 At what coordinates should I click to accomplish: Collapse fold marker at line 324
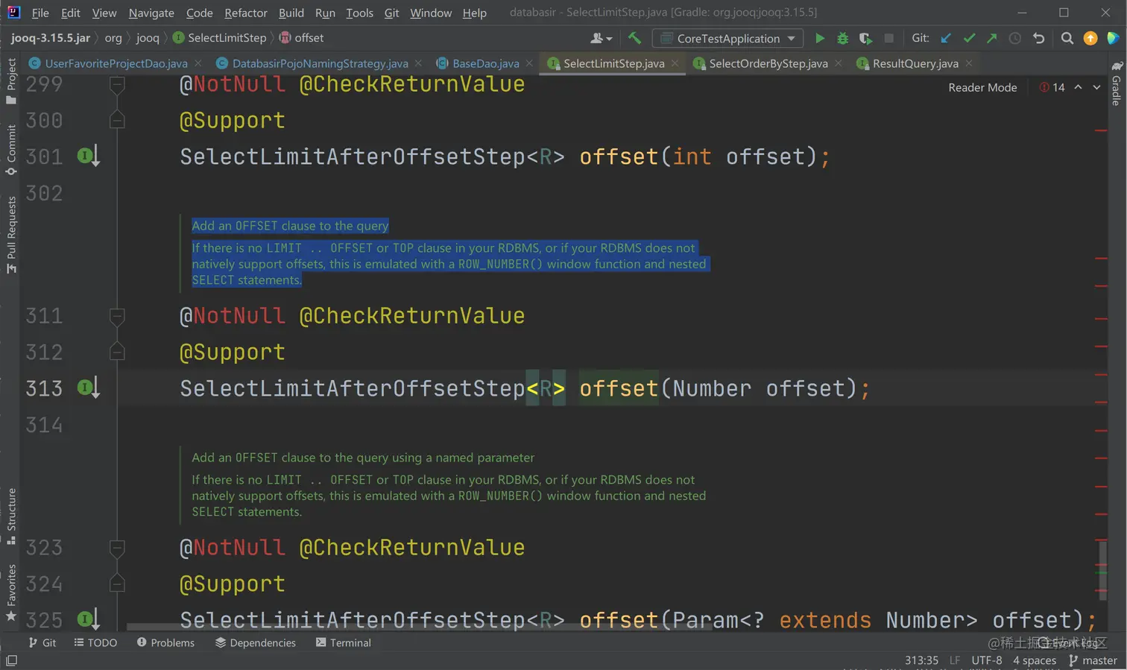117,583
